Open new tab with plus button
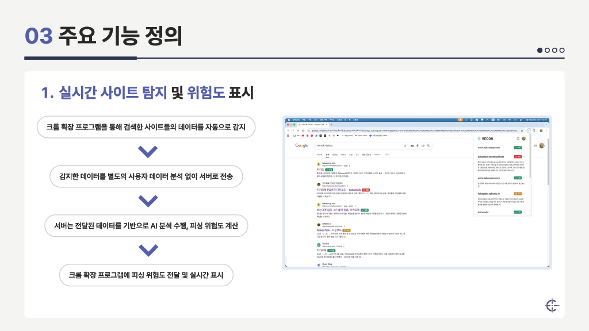The width and height of the screenshot is (589, 331). 331,124
